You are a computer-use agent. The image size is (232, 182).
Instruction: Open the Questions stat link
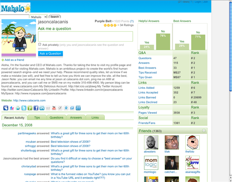tap(145, 58)
